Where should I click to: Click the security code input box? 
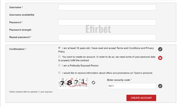132,86
